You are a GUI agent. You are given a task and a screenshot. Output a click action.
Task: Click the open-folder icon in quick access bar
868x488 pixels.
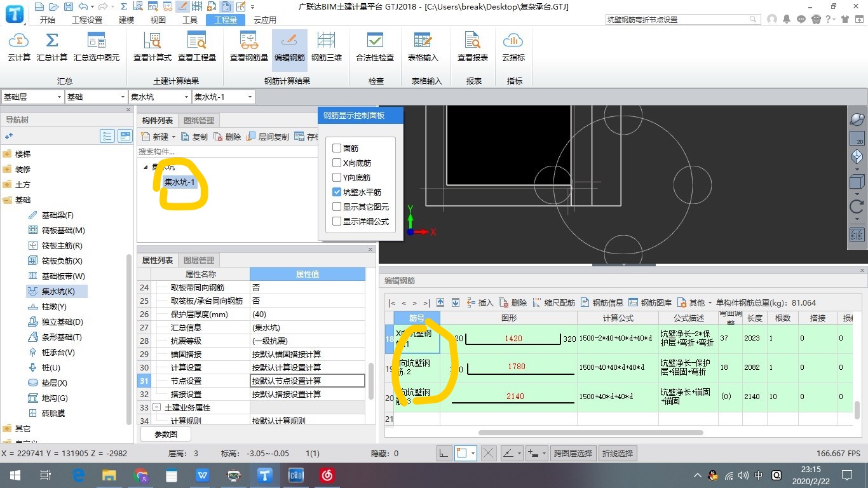[x=53, y=7]
